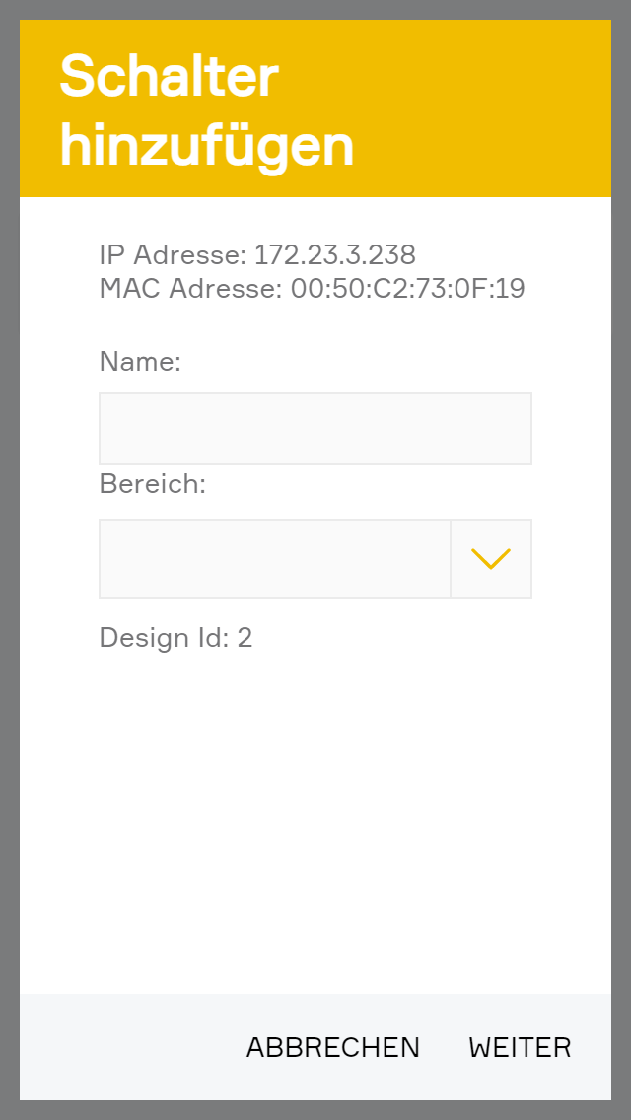Click the Design Id: 2 text
The image size is (631, 1120).
click(x=176, y=638)
